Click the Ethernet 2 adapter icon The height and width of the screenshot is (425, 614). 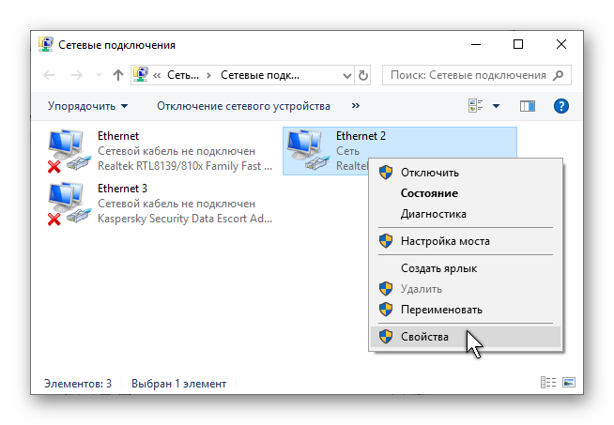(304, 152)
